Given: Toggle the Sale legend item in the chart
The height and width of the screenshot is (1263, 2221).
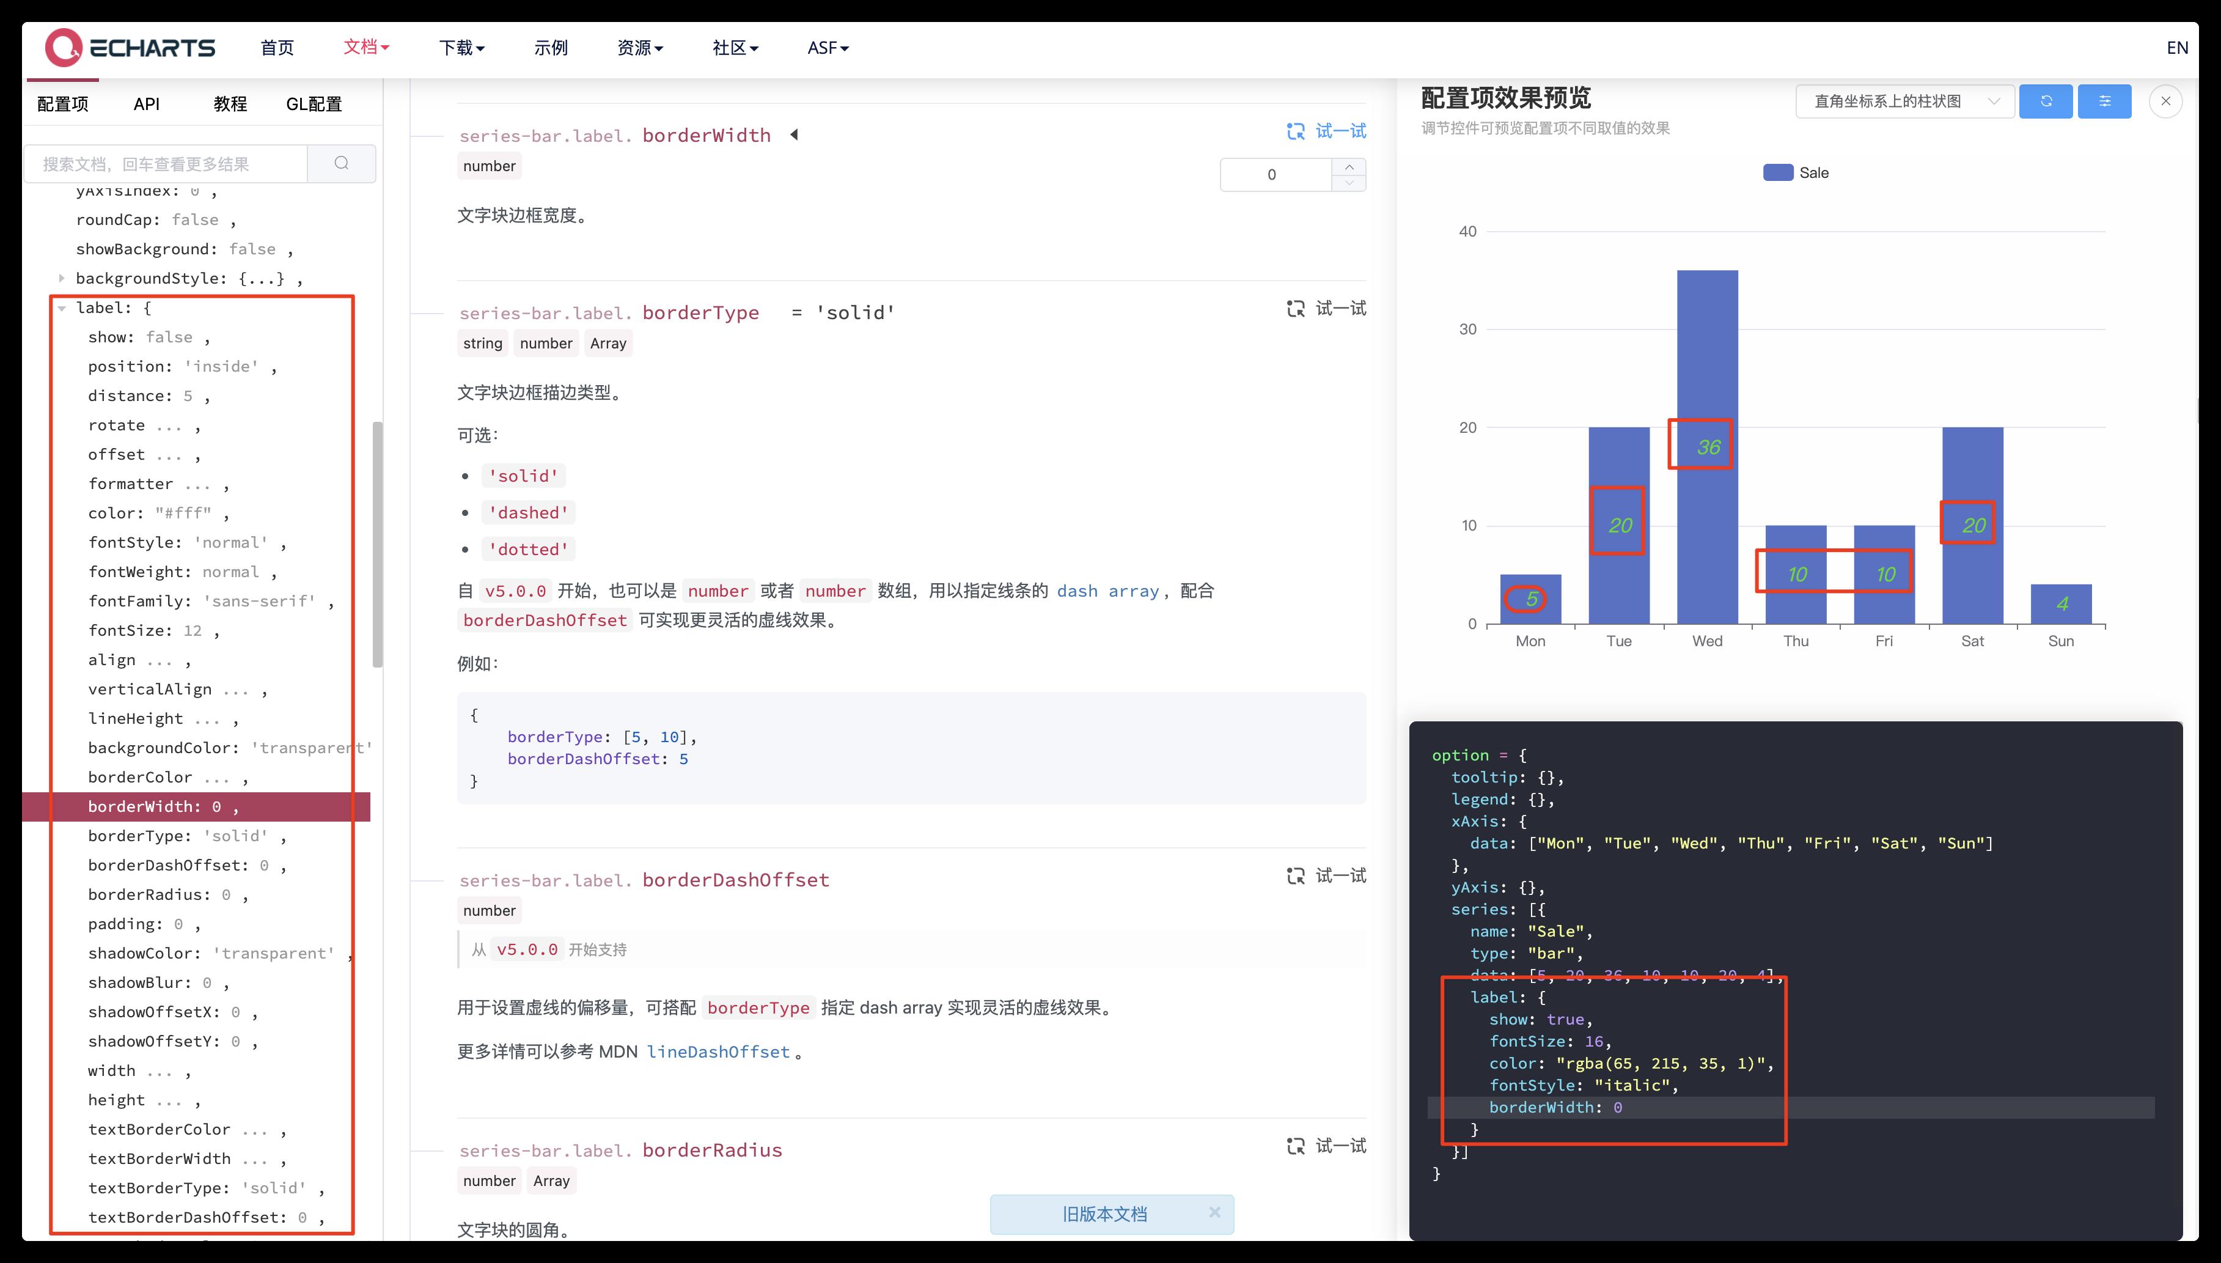Looking at the screenshot, I should point(1796,172).
